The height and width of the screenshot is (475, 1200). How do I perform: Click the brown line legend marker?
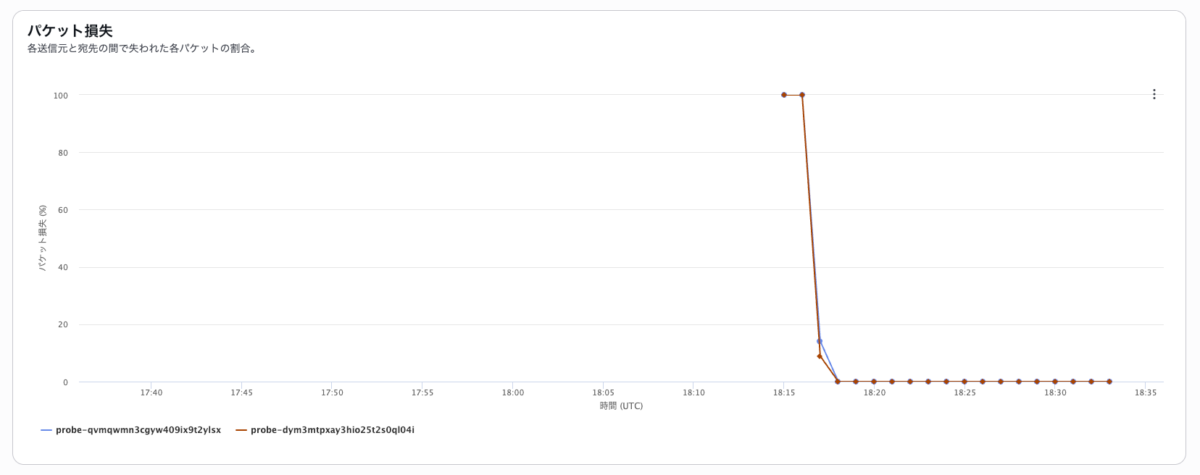241,430
